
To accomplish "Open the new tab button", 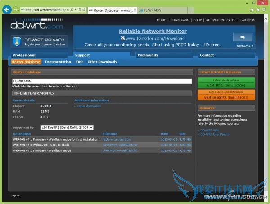I will tap(191, 10).
